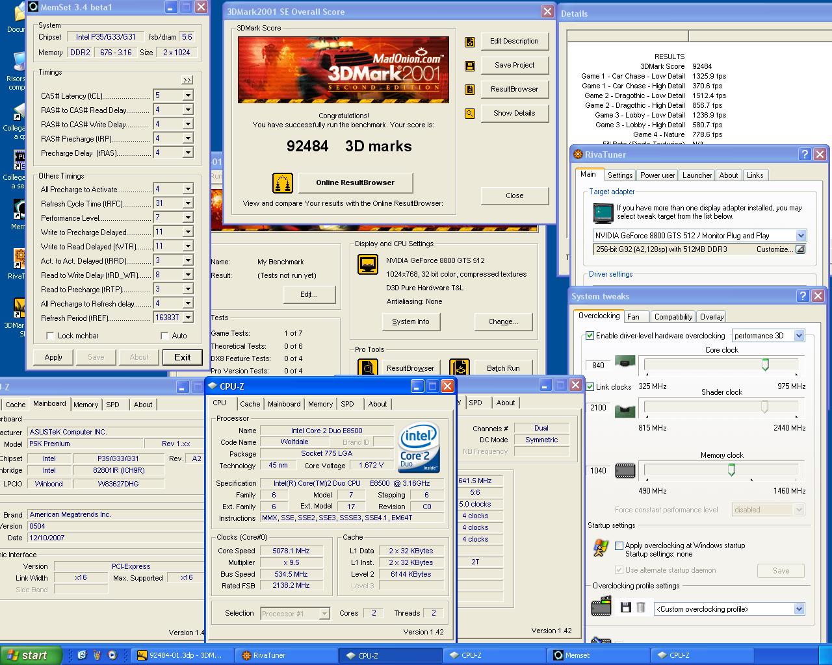Open the Windows Start menu
Image resolution: width=832 pixels, height=665 pixels.
[x=31, y=655]
